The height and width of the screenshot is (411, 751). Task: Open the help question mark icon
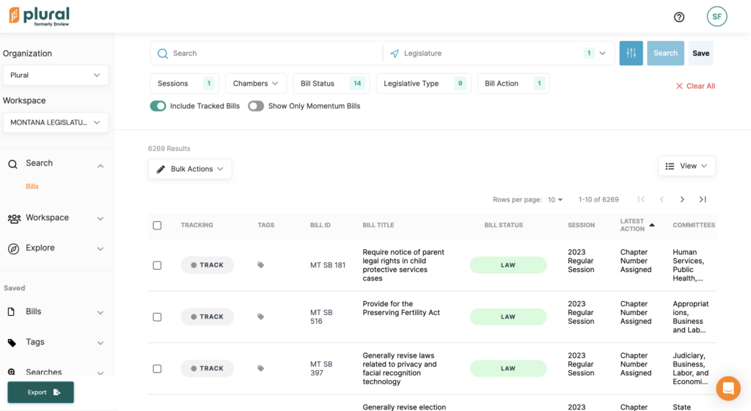coord(679,17)
